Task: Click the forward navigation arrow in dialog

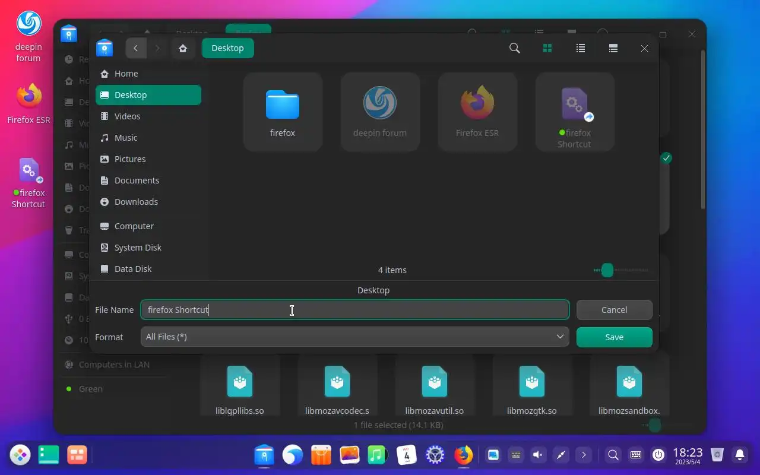Action: pyautogui.click(x=157, y=48)
